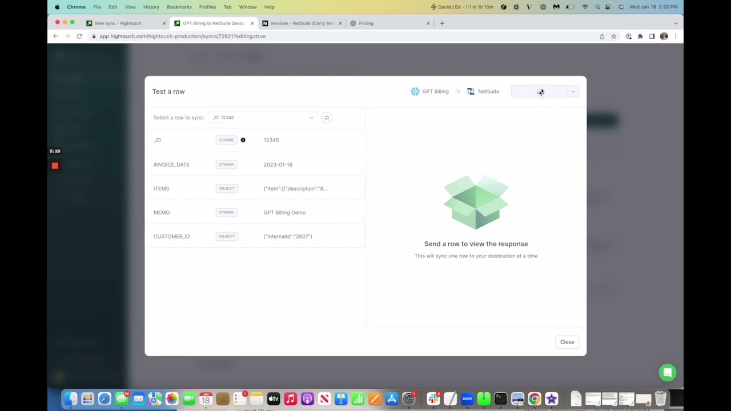Click the main sync button next to NetSuite
The image size is (731, 411).
tap(539, 91)
